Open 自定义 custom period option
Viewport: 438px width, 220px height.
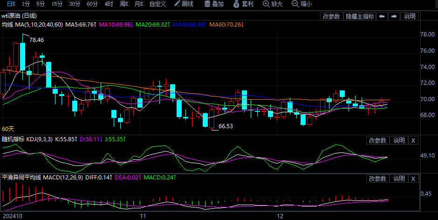(158, 4)
